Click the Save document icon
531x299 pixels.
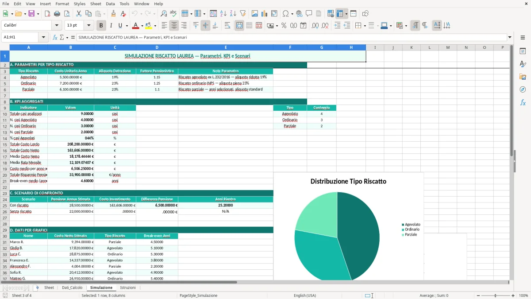[x=31, y=14]
